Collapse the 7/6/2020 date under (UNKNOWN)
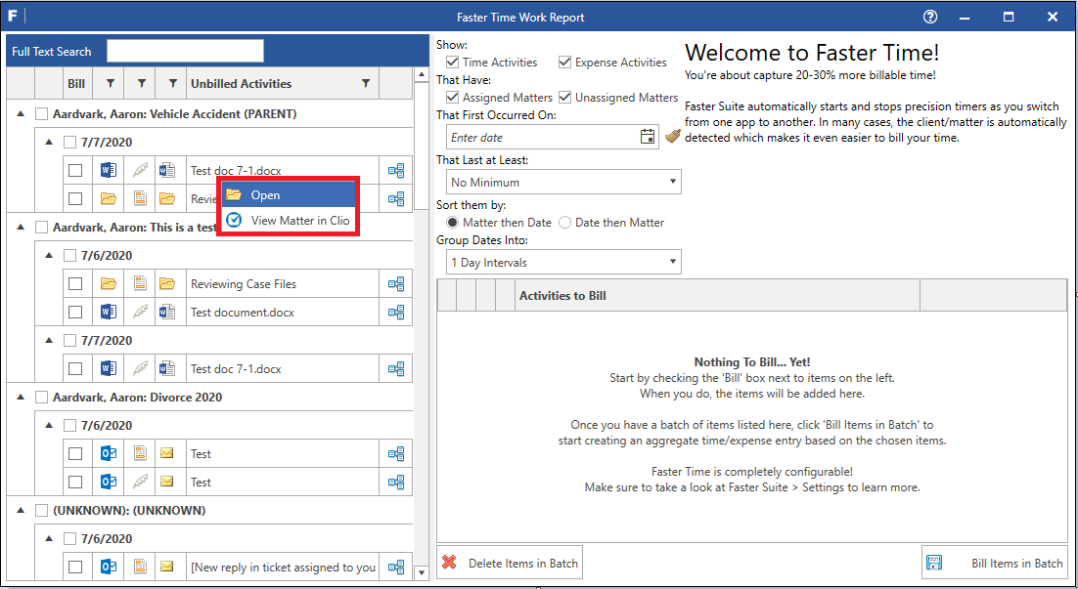The height and width of the screenshot is (589, 1078). pyautogui.click(x=49, y=539)
